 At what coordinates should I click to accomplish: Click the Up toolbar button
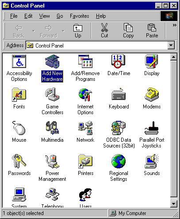pyautogui.click(x=78, y=31)
